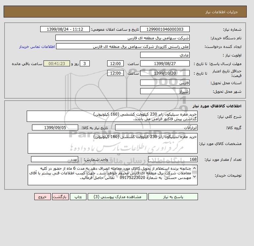Click remaining days field showing 3
Viewport: 254px width, 246px height.
[85, 64]
